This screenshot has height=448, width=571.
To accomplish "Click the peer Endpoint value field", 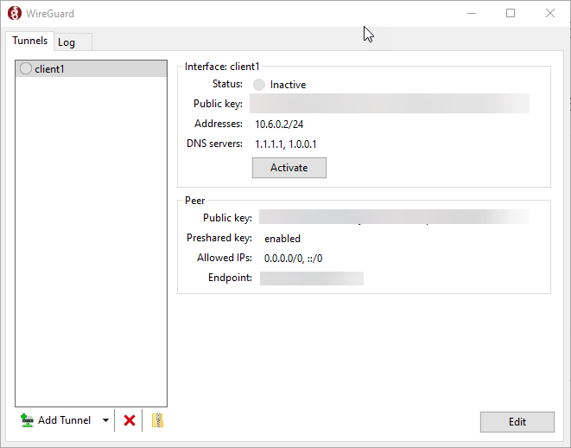I will (312, 278).
